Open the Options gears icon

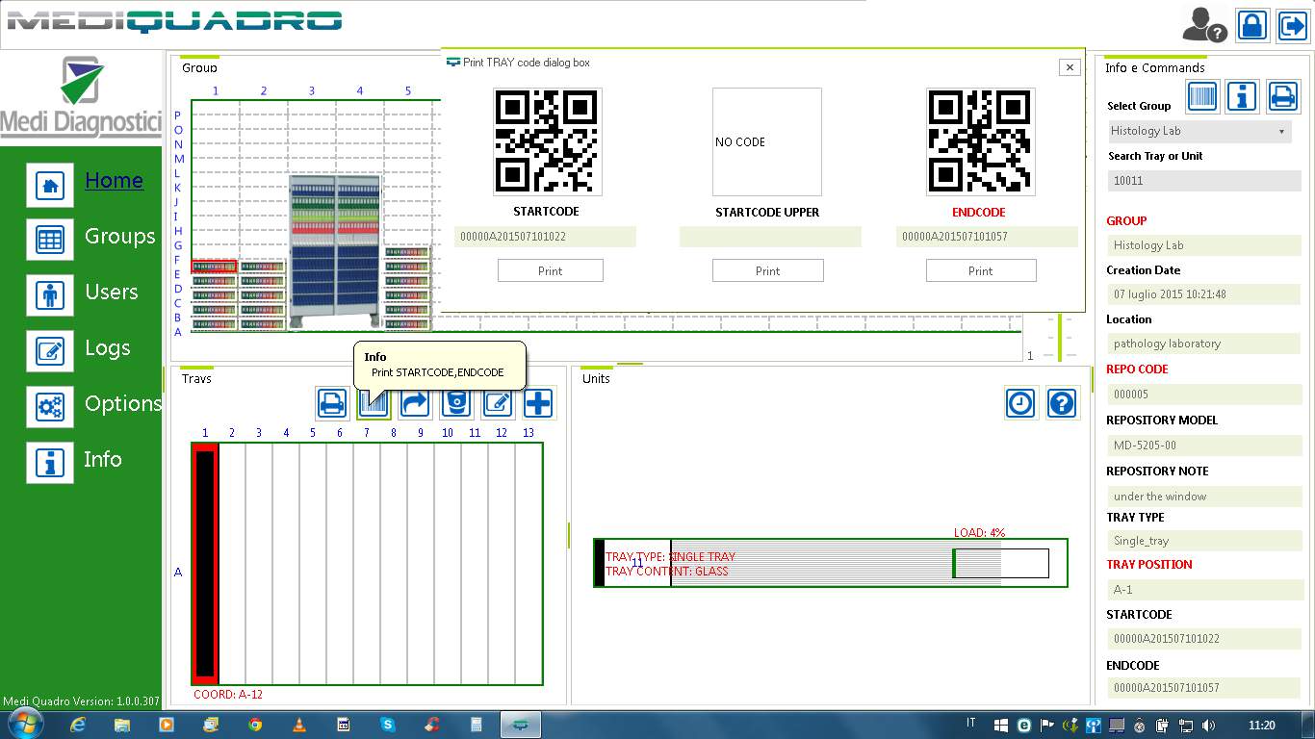pyautogui.click(x=50, y=407)
